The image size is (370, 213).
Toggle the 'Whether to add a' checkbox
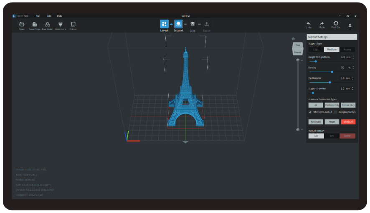[x=310, y=112]
